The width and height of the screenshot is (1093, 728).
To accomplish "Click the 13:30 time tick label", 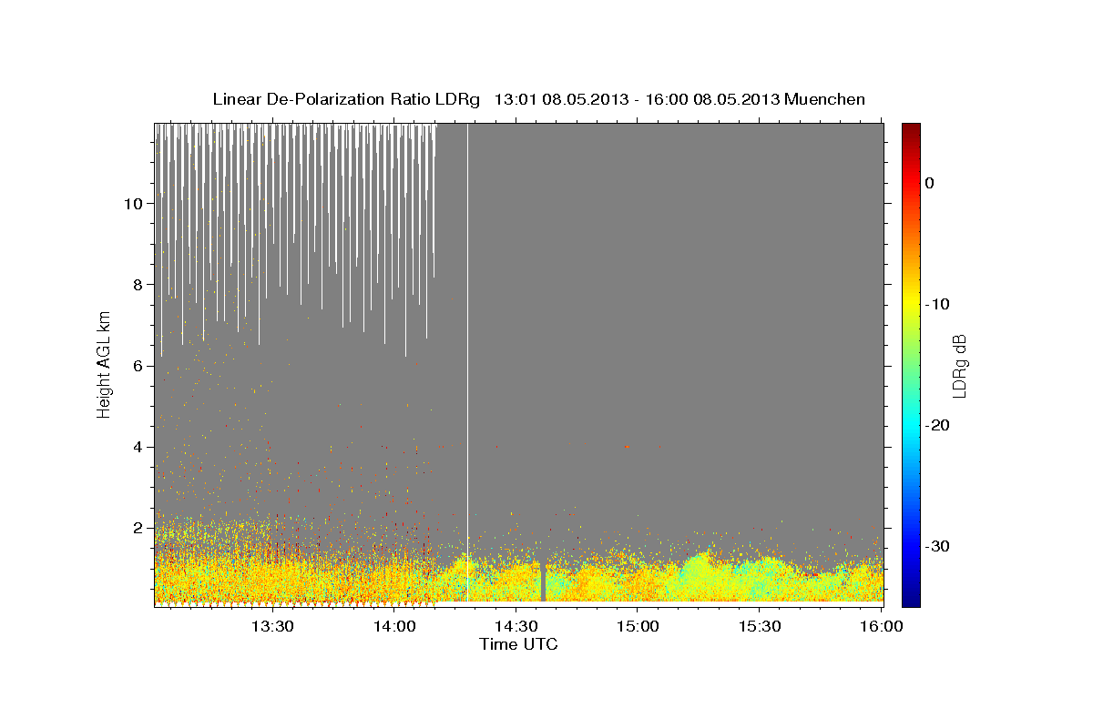I will click(x=271, y=626).
